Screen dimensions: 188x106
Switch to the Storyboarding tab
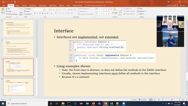click(77, 6)
